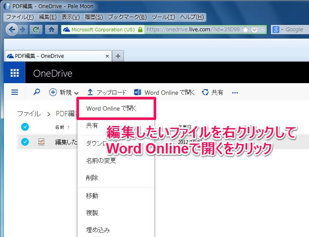Close the PDF編集 - OneDrive tab
This screenshot has height=237, width=309.
pyautogui.click(x=107, y=56)
